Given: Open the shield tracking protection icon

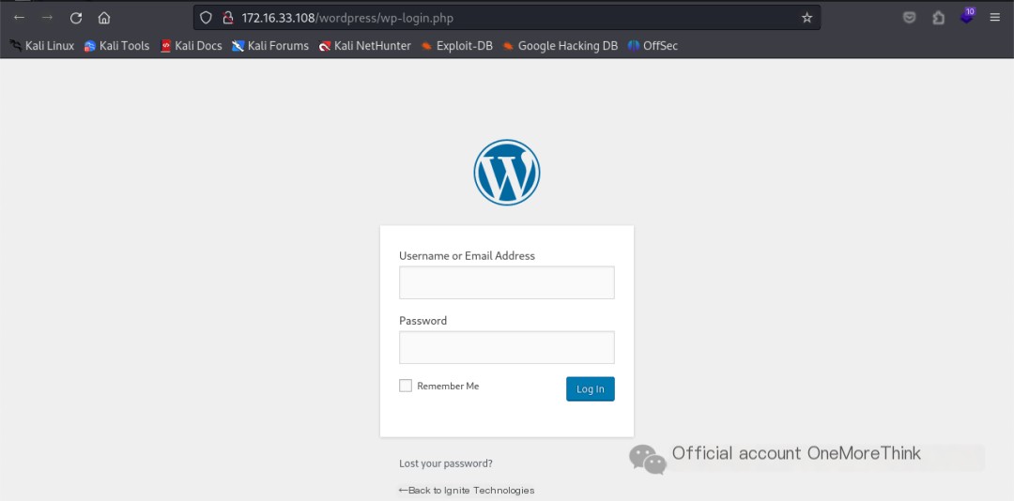Looking at the screenshot, I should point(206,18).
